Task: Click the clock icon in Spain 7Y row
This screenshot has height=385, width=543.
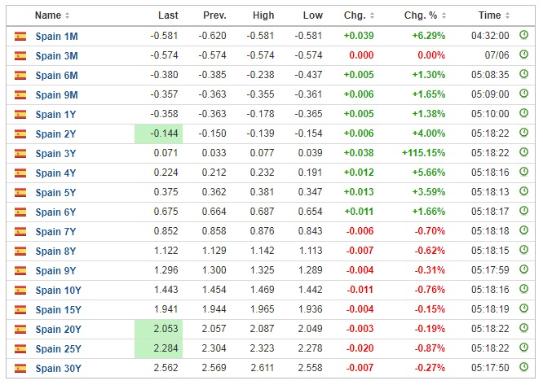Action: 524,230
